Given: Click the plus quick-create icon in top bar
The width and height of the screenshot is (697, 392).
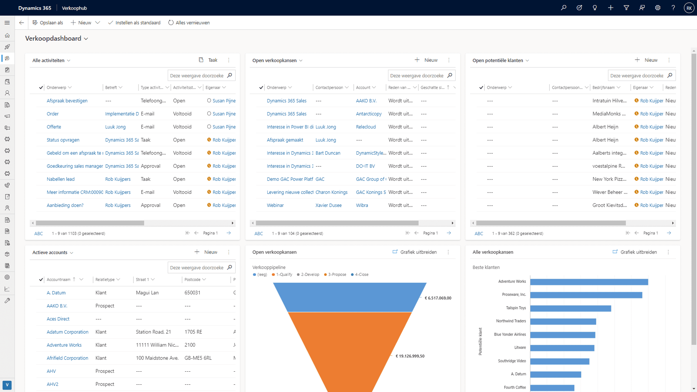Looking at the screenshot, I should click(611, 8).
